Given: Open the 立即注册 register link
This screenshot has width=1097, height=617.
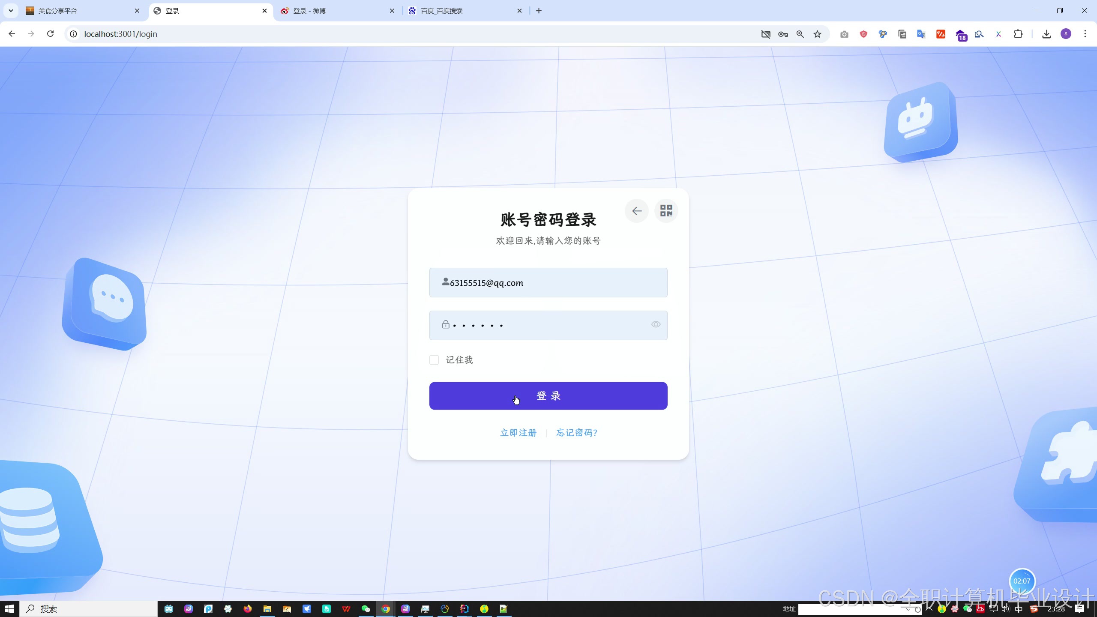Looking at the screenshot, I should (x=518, y=433).
